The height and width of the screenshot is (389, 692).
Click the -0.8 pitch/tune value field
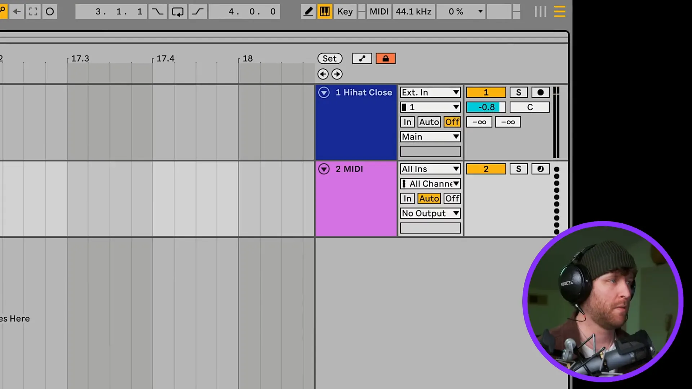tap(486, 107)
